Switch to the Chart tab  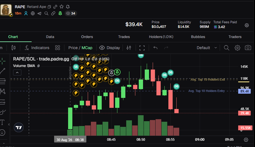click(13, 37)
